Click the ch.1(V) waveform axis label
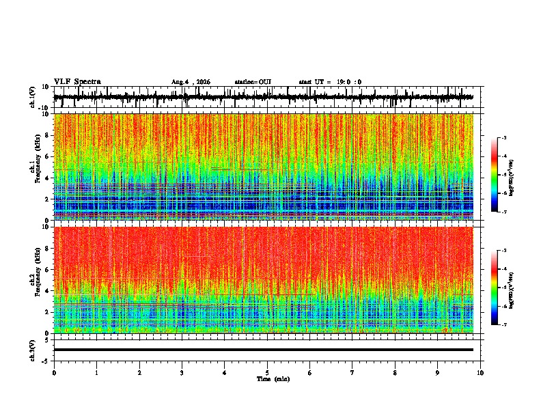Screen dimensions: 541x418 (x=33, y=97)
